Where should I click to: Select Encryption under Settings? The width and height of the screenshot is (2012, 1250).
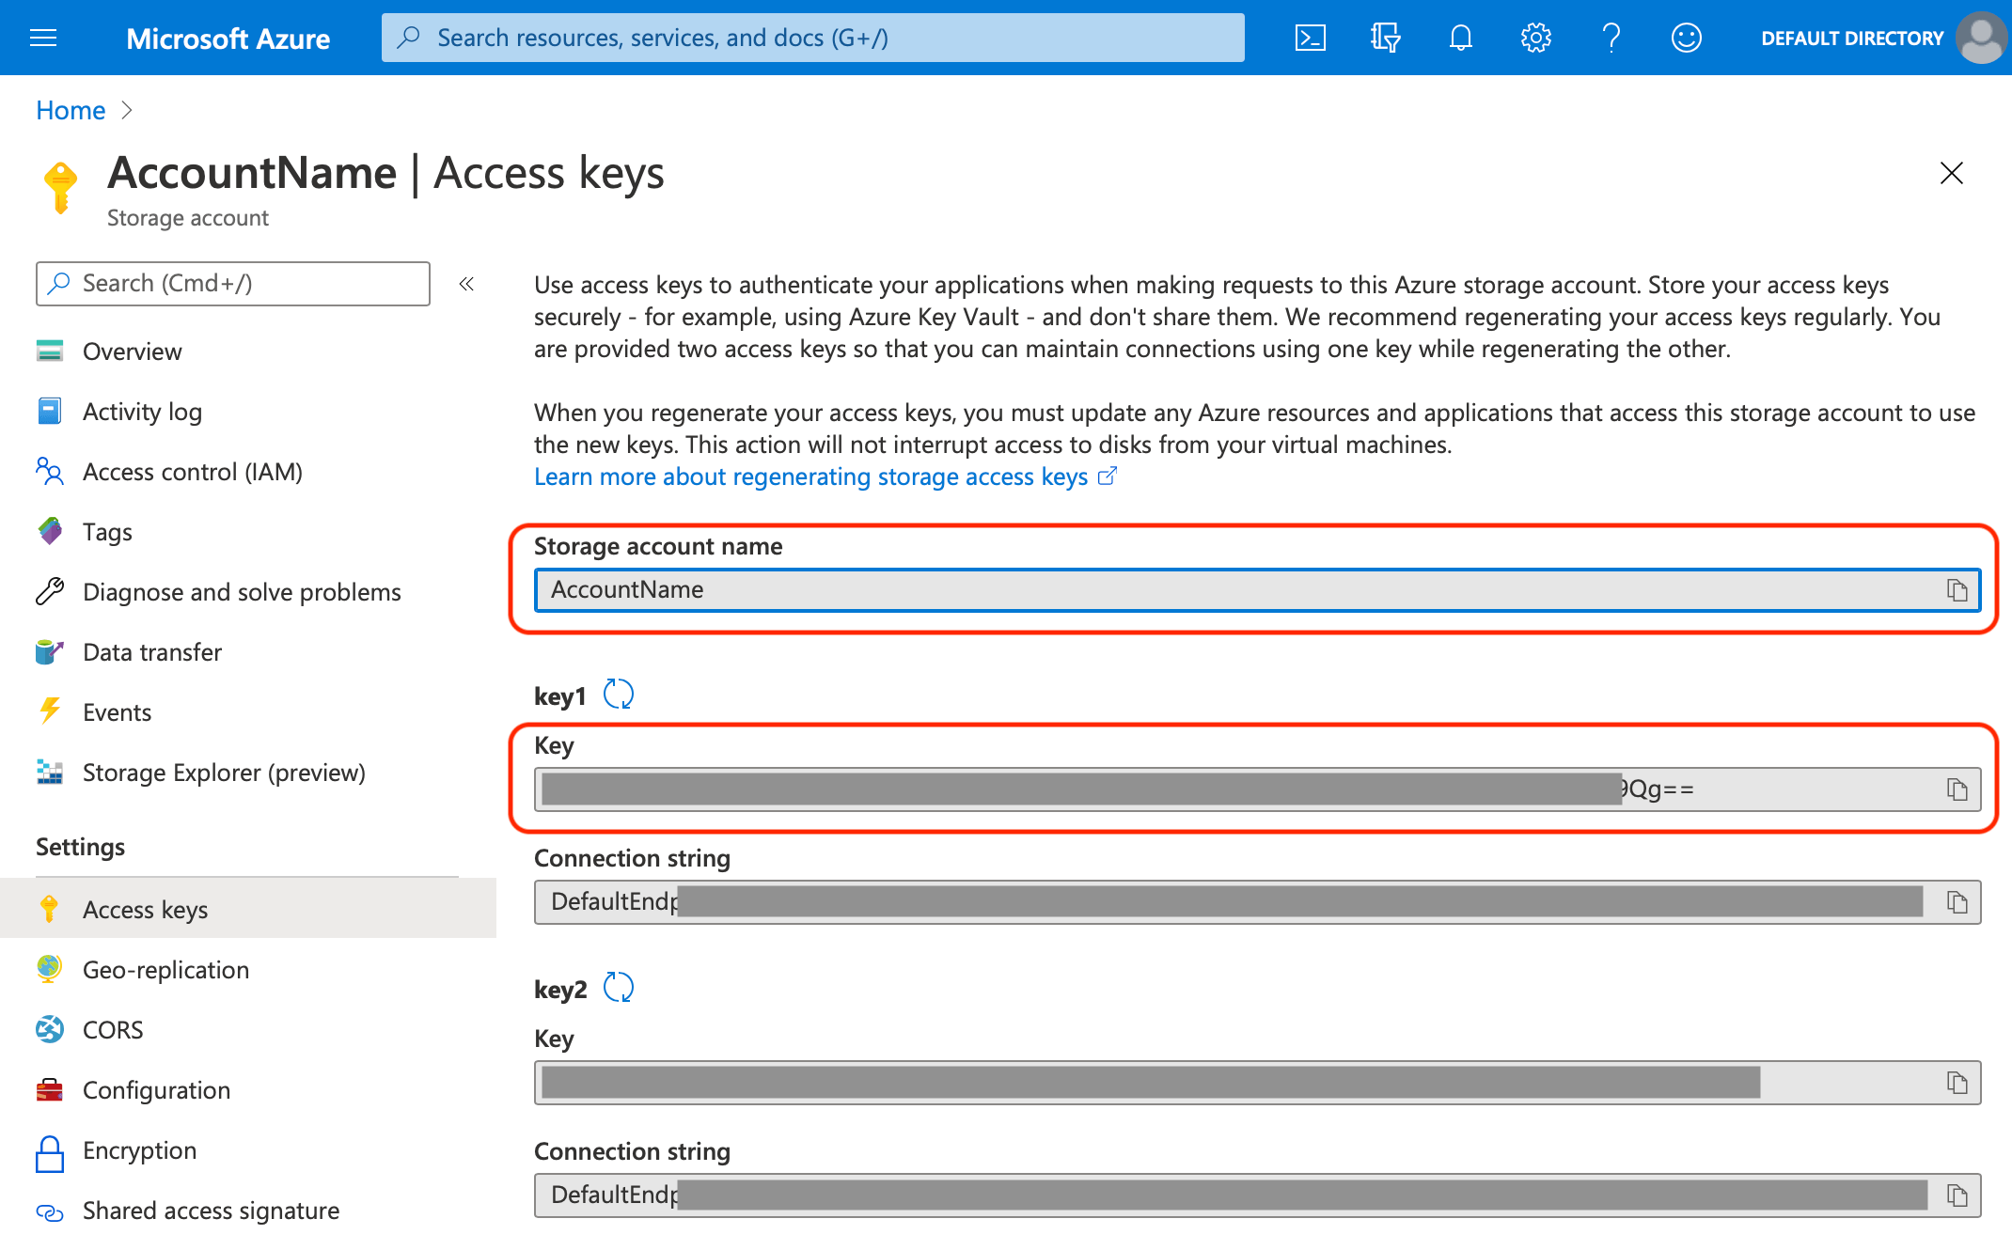[140, 1150]
